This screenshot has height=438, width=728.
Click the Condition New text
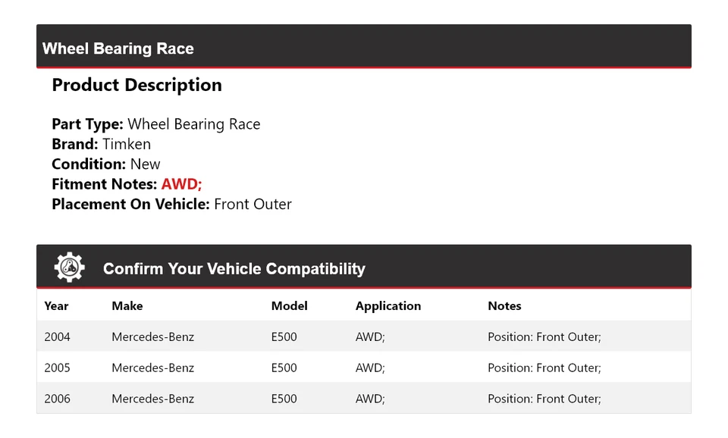coord(105,164)
